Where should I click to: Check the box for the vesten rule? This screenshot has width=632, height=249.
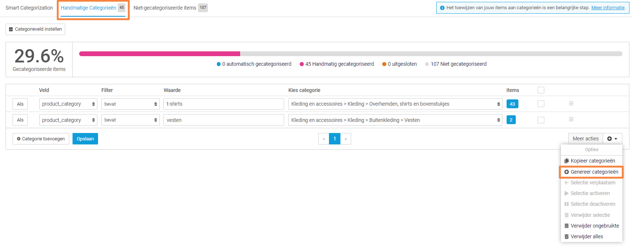(x=541, y=120)
